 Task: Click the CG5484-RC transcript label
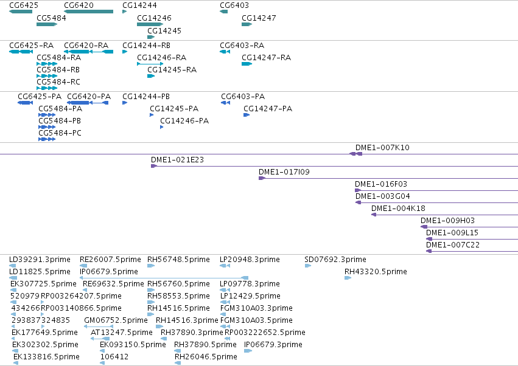pos(58,82)
